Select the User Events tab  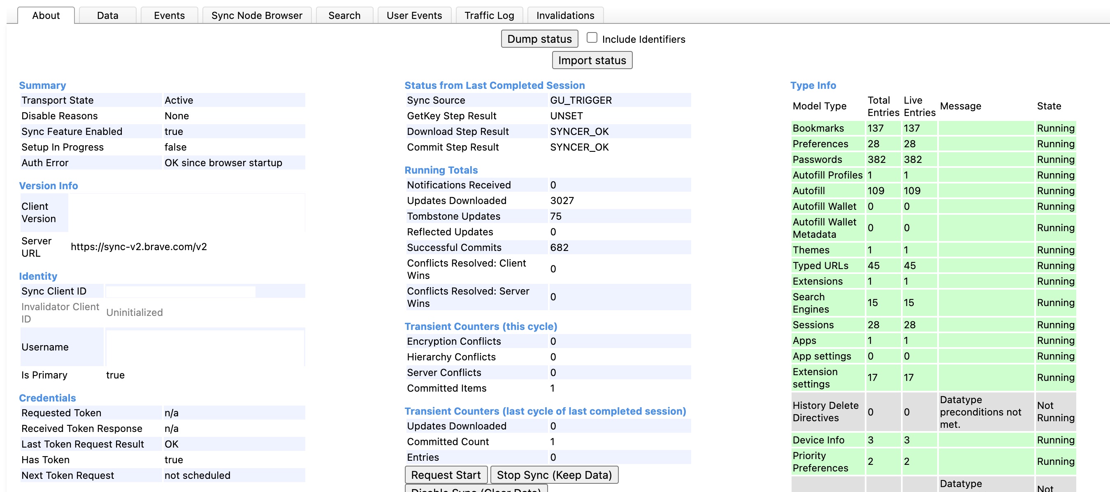tap(414, 15)
